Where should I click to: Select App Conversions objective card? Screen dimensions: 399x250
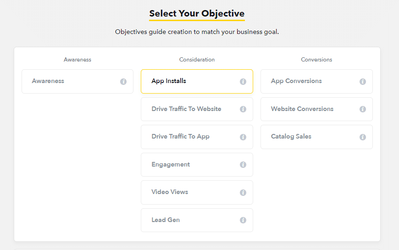(x=316, y=82)
